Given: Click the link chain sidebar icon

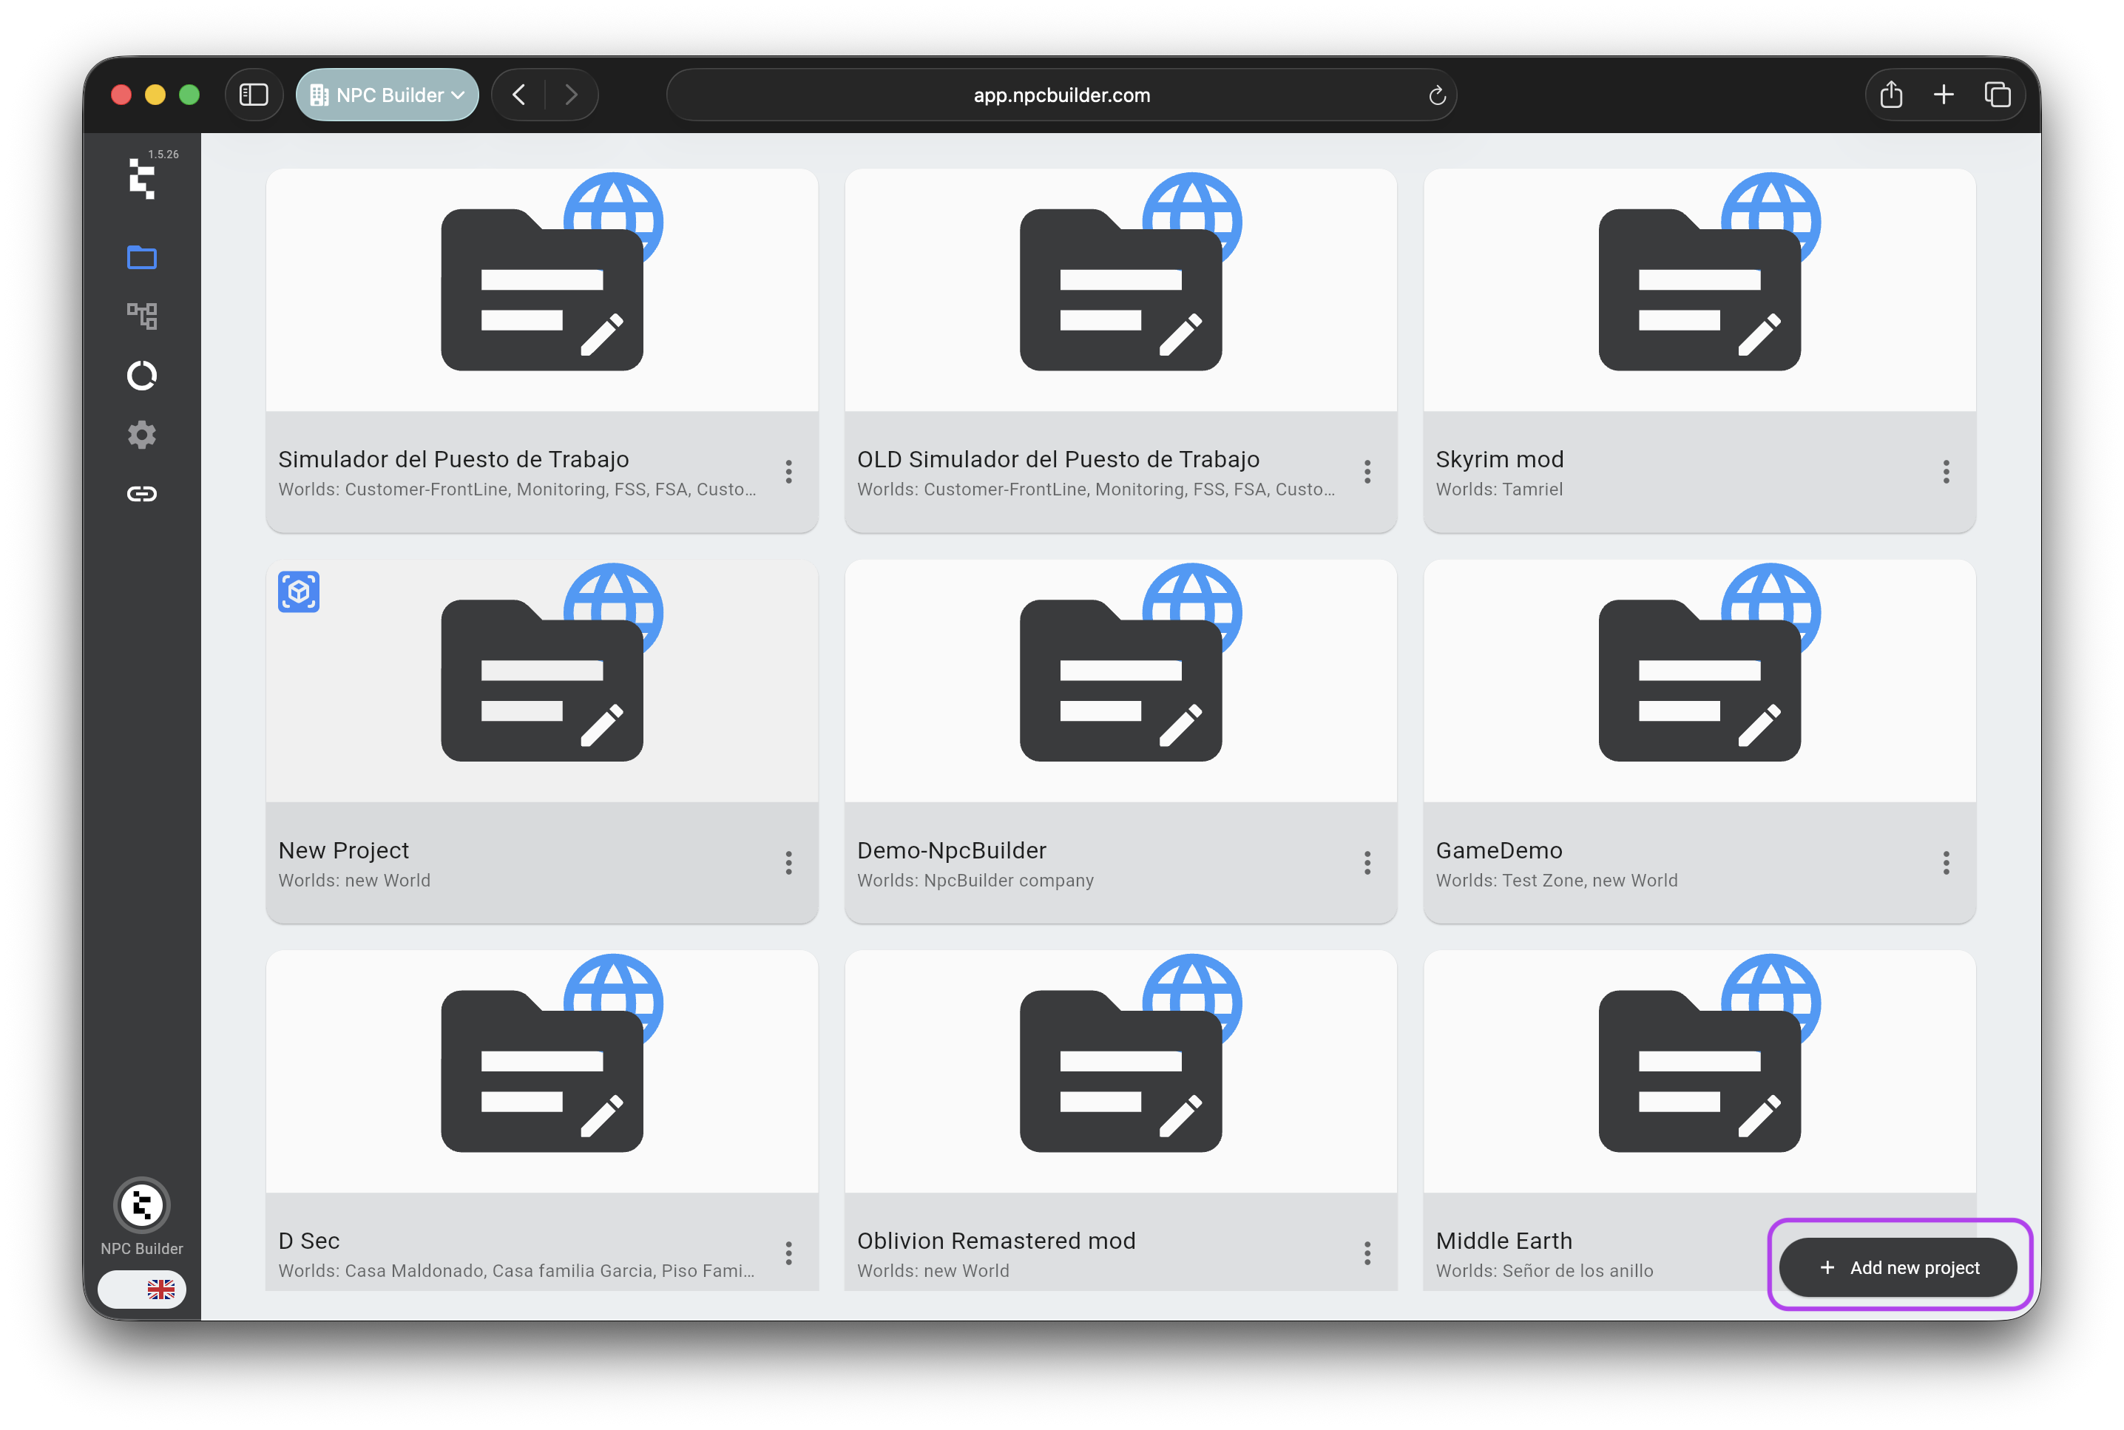Looking at the screenshot, I should point(141,495).
